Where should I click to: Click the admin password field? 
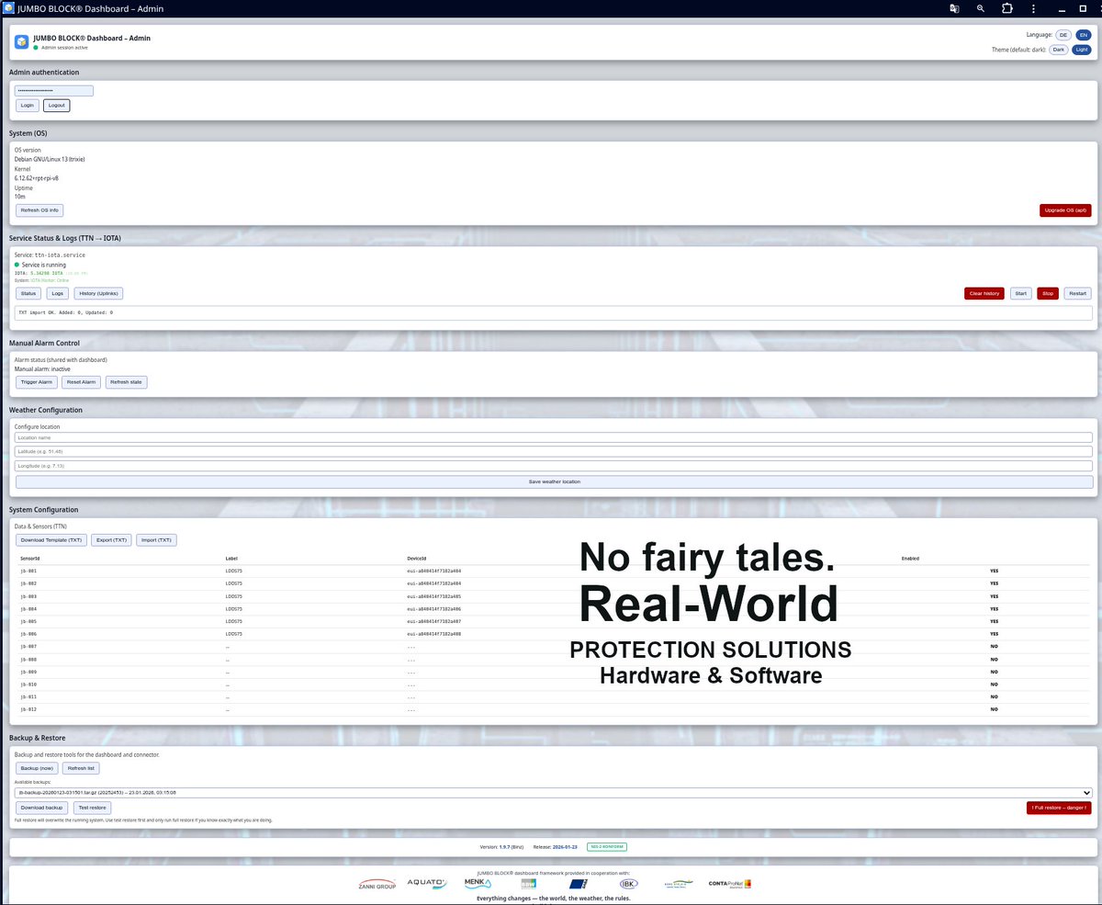(54, 91)
